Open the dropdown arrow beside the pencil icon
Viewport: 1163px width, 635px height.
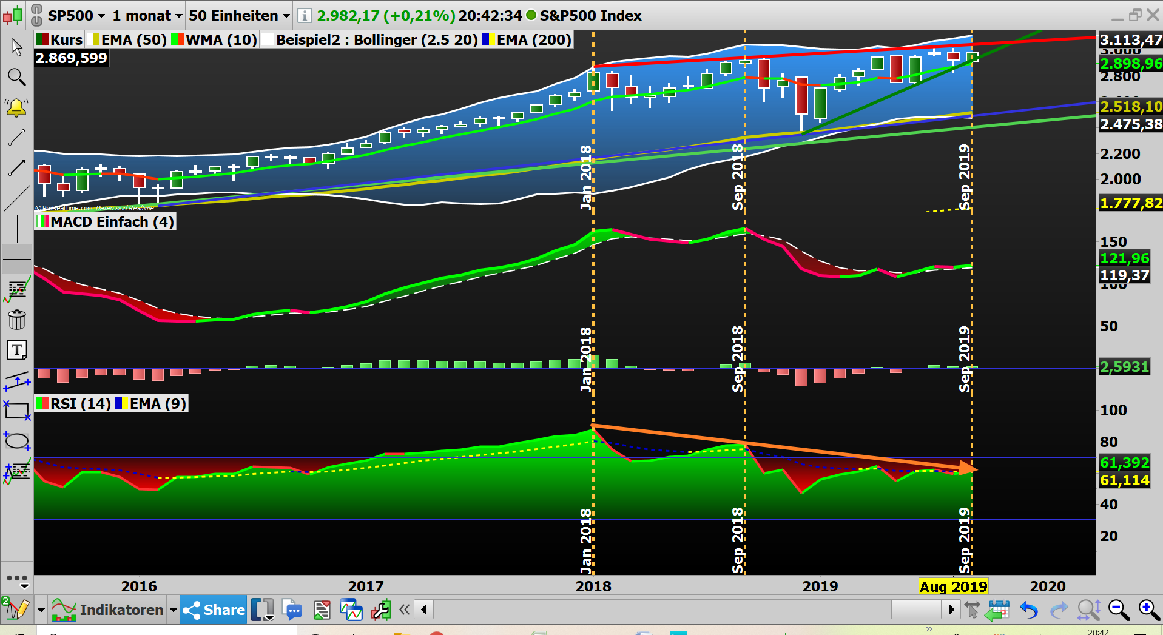click(41, 610)
